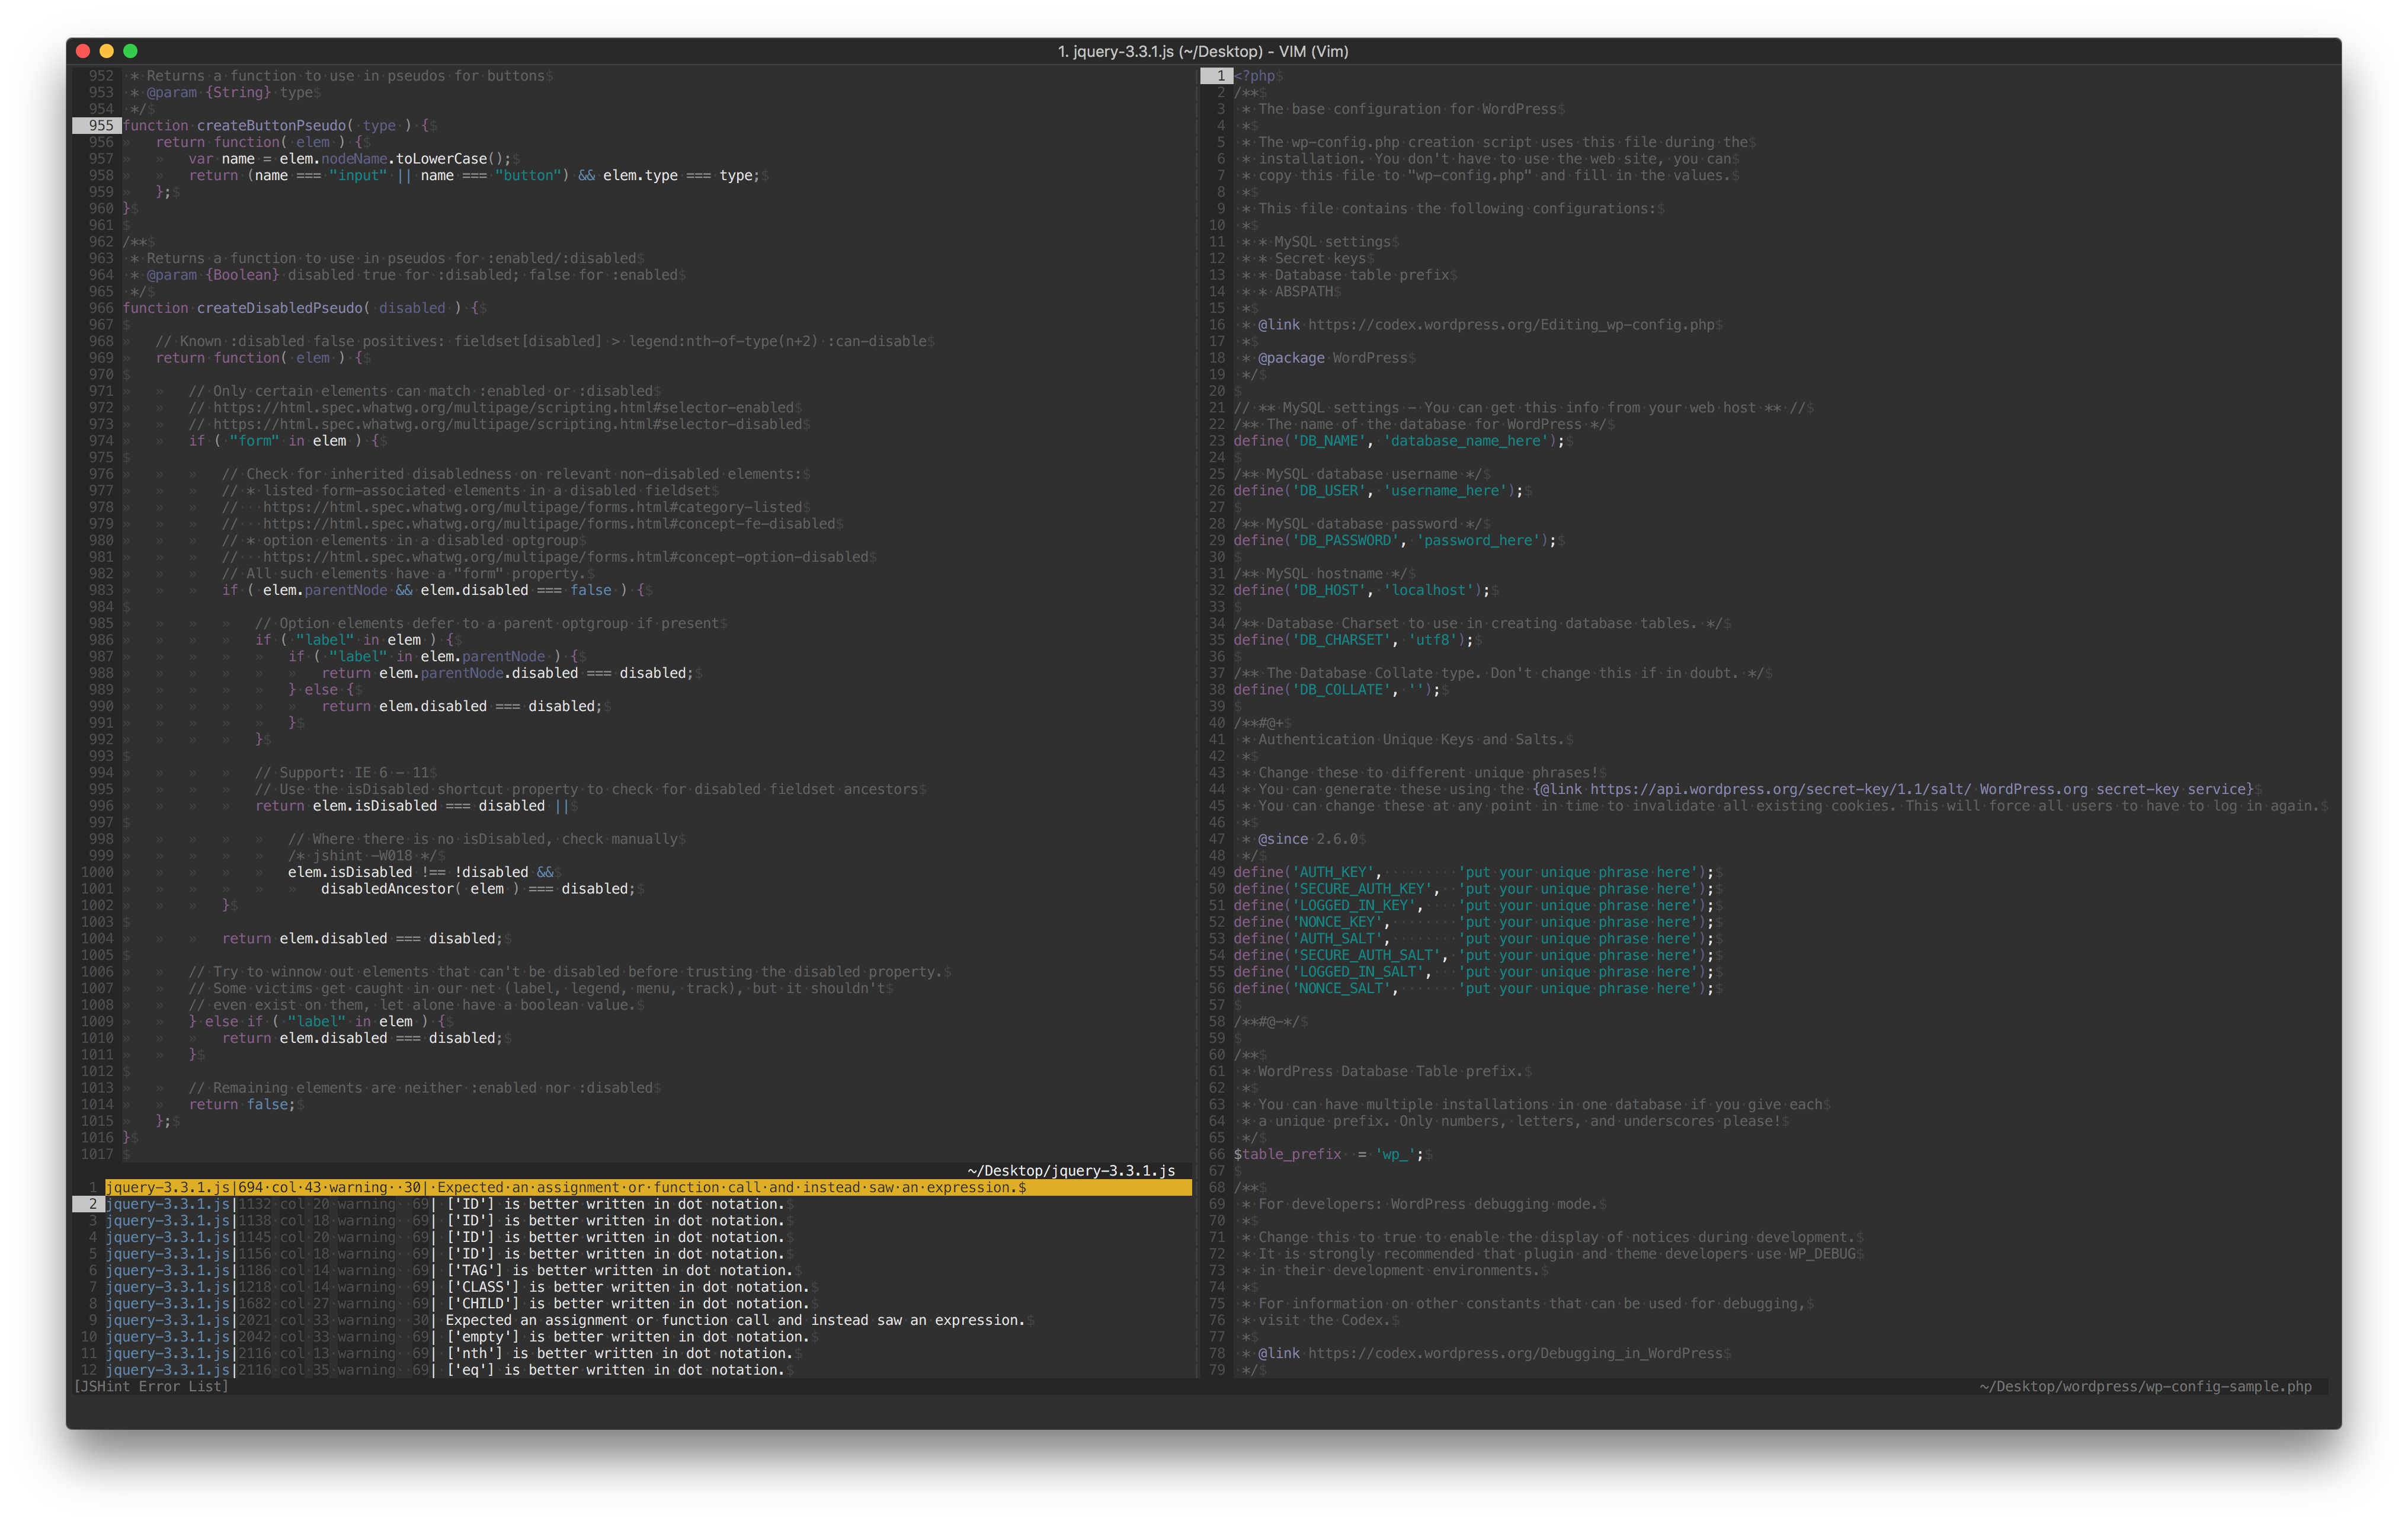Viewport: 2408px width, 1524px height.
Task: Click the ~/Desktop/jquery-3.3.1.js status line
Action: coord(1071,1171)
